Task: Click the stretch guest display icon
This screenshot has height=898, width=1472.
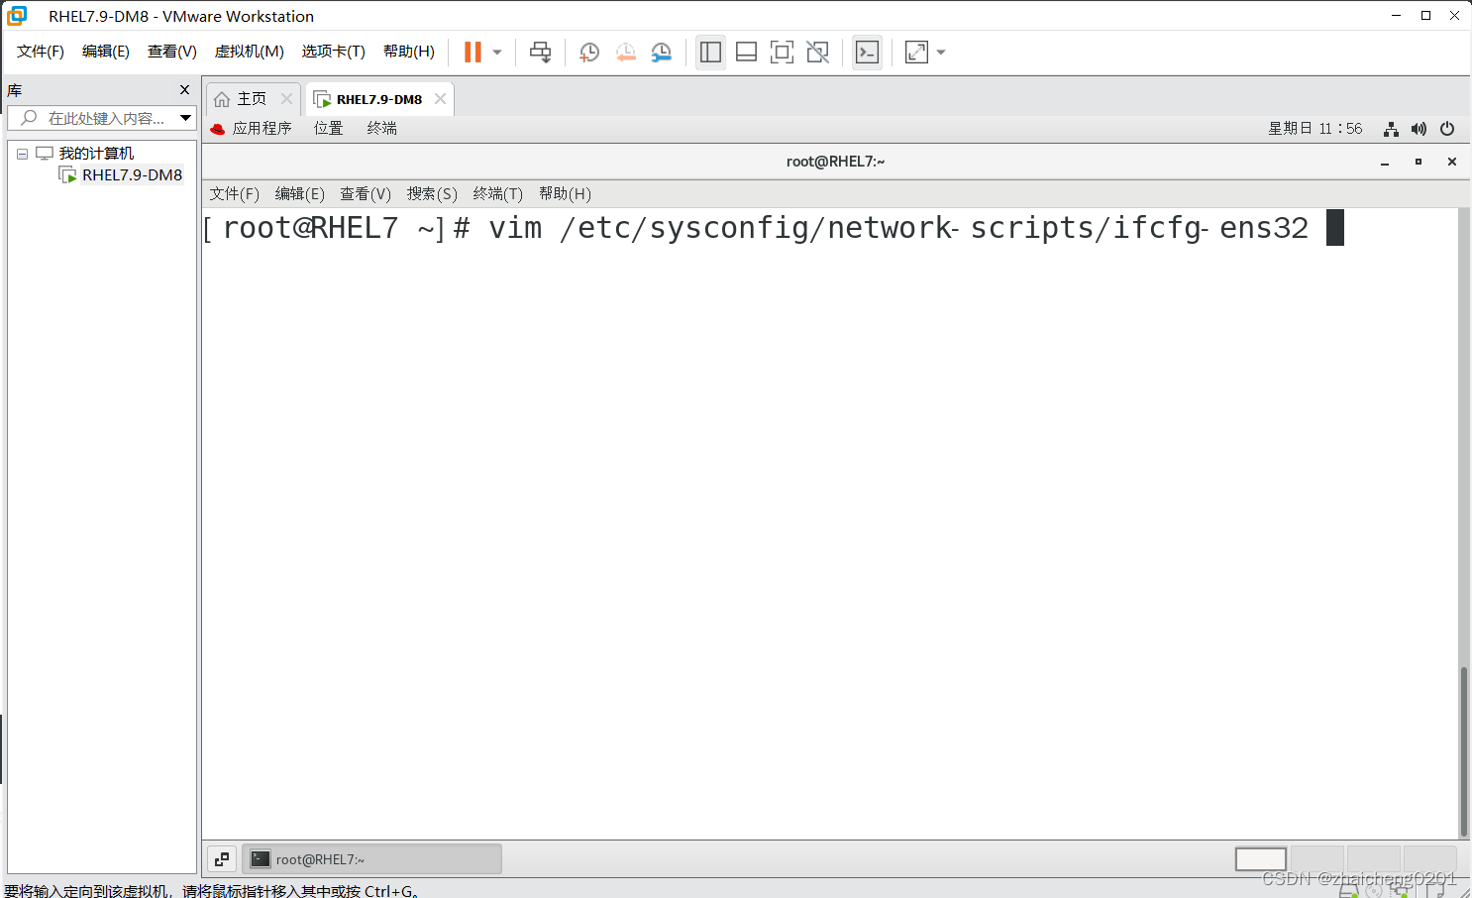Action: (x=916, y=53)
